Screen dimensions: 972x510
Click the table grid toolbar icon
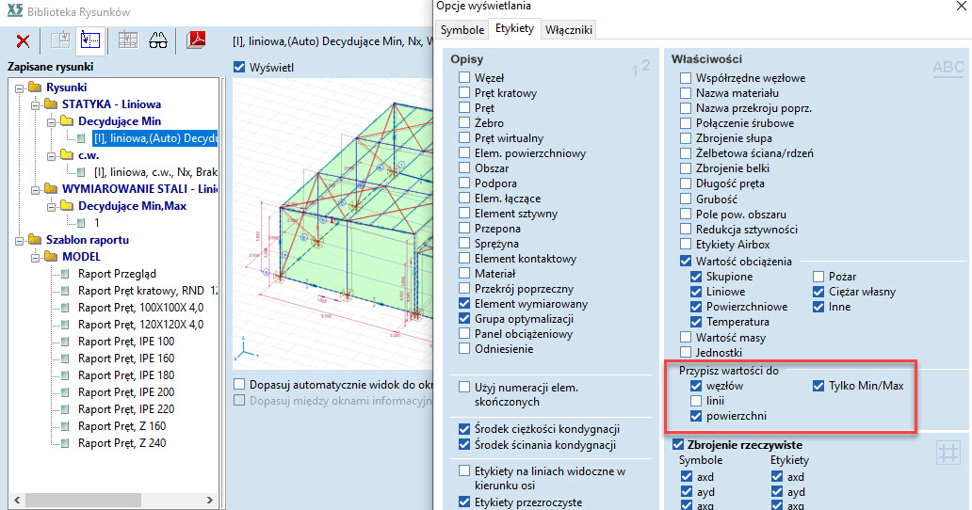pyautogui.click(x=127, y=40)
